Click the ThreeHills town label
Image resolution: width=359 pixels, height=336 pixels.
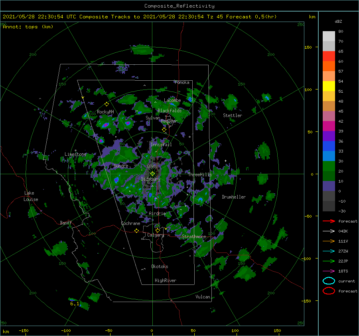(x=200, y=175)
